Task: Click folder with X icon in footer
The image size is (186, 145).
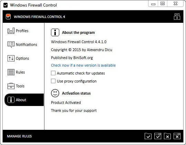Action: coord(167,136)
